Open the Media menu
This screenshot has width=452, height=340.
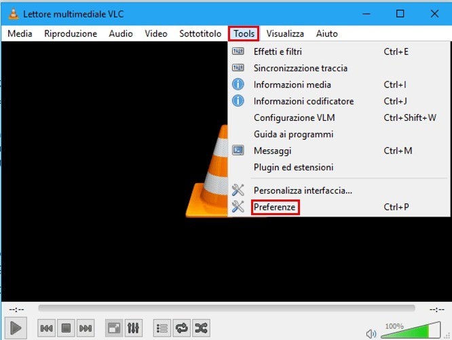tap(20, 33)
